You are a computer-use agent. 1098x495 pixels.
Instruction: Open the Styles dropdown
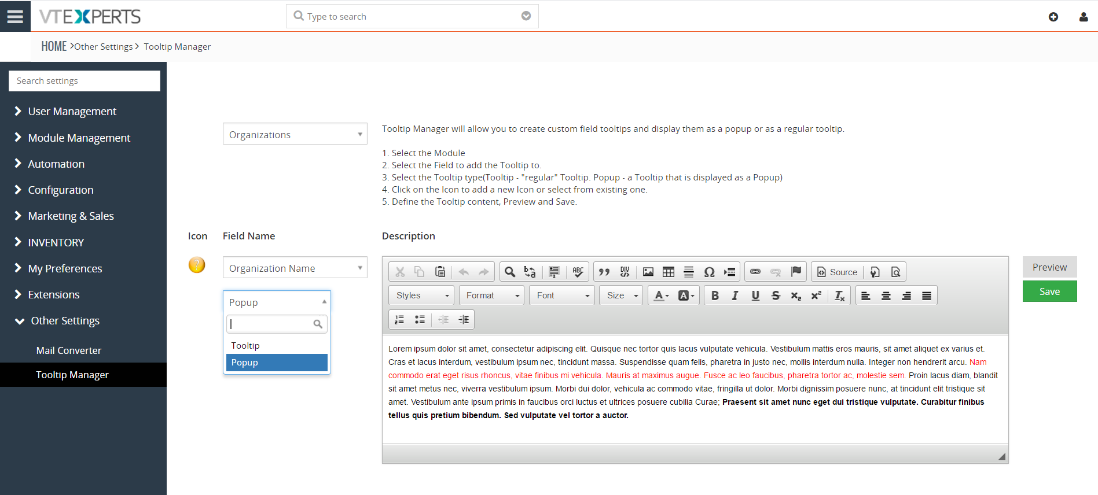(422, 295)
